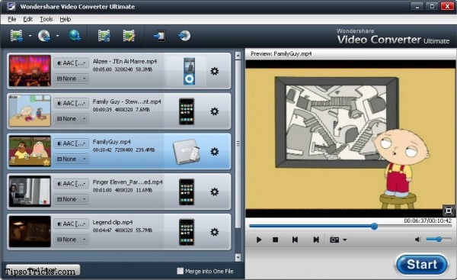Open settings gear for Family Guy - Stew...nt.mp4

pos(215,111)
